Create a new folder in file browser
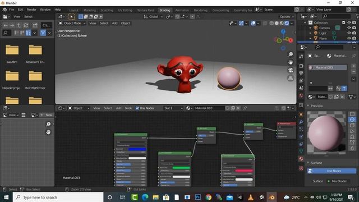The height and width of the screenshot is (202, 359). point(35,25)
